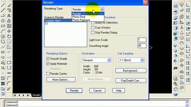
Task: Switch to the Model tab
Action: (x=36, y=95)
